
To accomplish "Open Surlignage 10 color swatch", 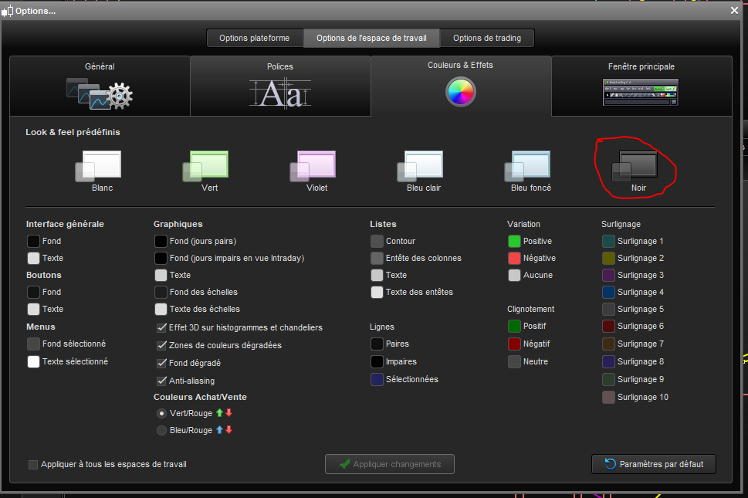I will click(608, 398).
